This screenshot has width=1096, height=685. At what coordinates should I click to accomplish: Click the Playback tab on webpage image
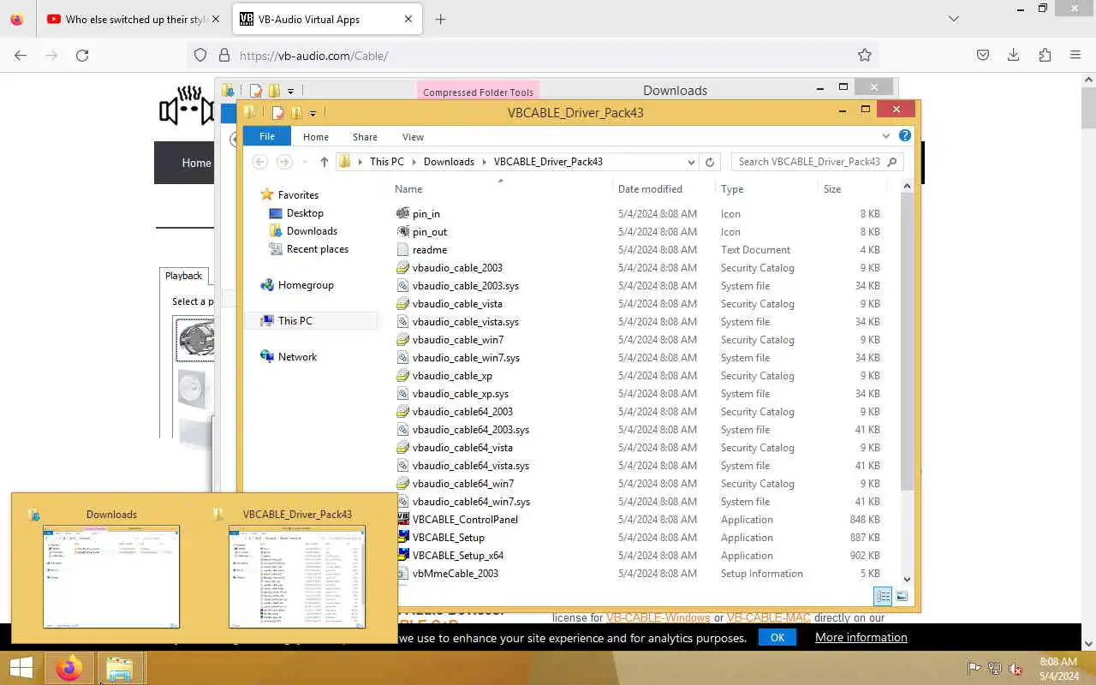tap(183, 276)
